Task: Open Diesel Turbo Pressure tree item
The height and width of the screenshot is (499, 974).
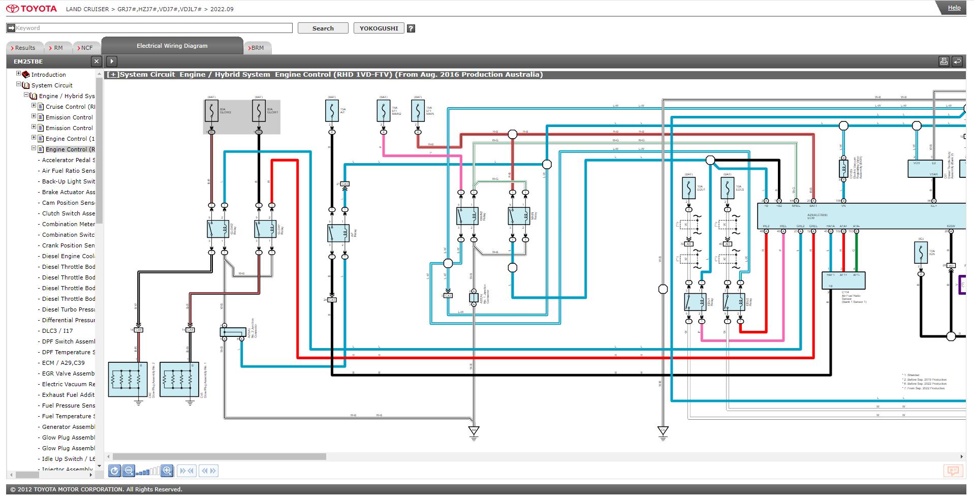Action: pyautogui.click(x=69, y=309)
